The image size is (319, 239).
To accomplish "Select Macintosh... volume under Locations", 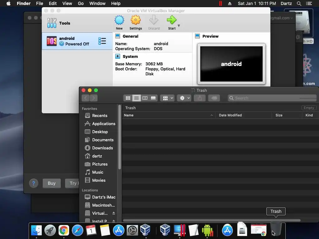I will tap(100, 205).
